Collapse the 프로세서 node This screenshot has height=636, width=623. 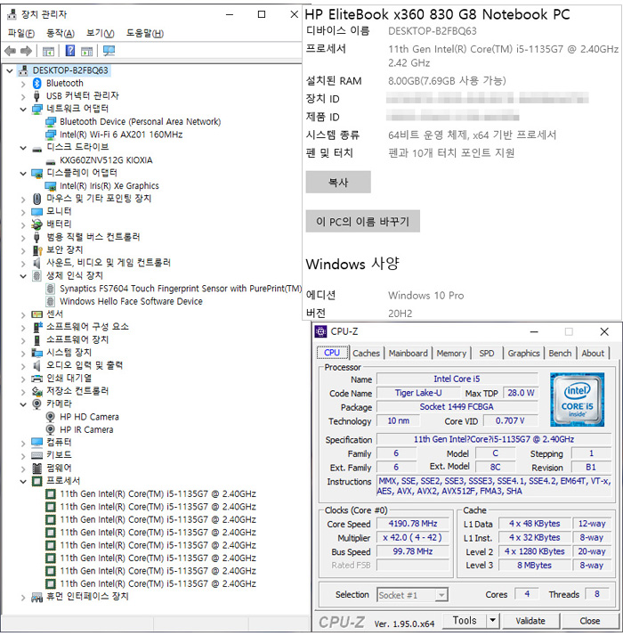point(23,482)
